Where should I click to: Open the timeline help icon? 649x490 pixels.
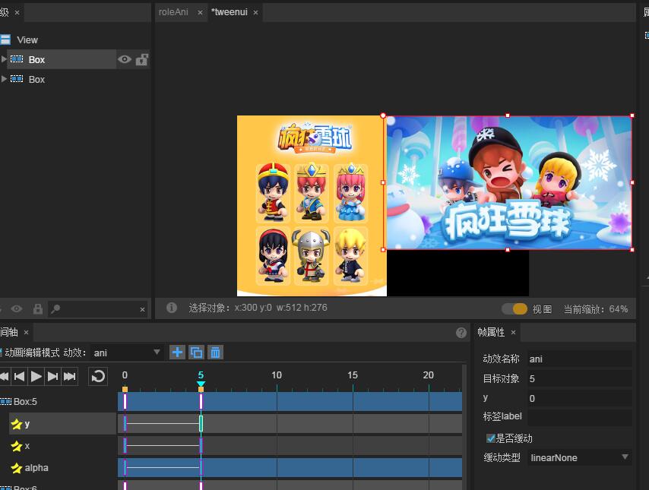[x=461, y=332]
